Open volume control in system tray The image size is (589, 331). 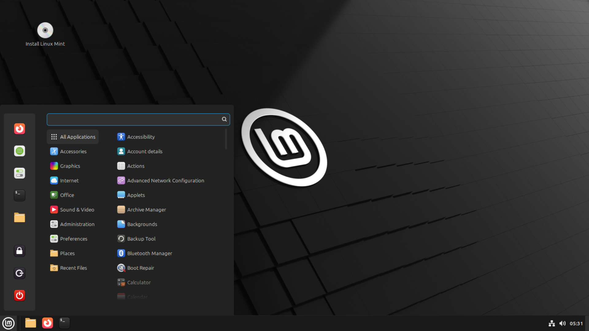[562, 323]
